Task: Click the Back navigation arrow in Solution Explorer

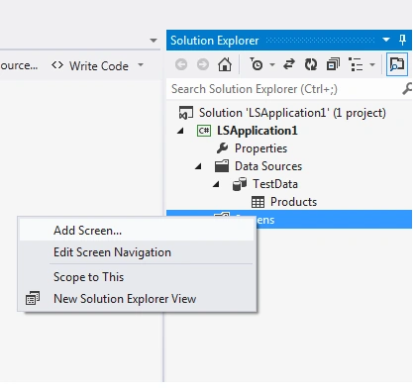Action: (x=181, y=64)
